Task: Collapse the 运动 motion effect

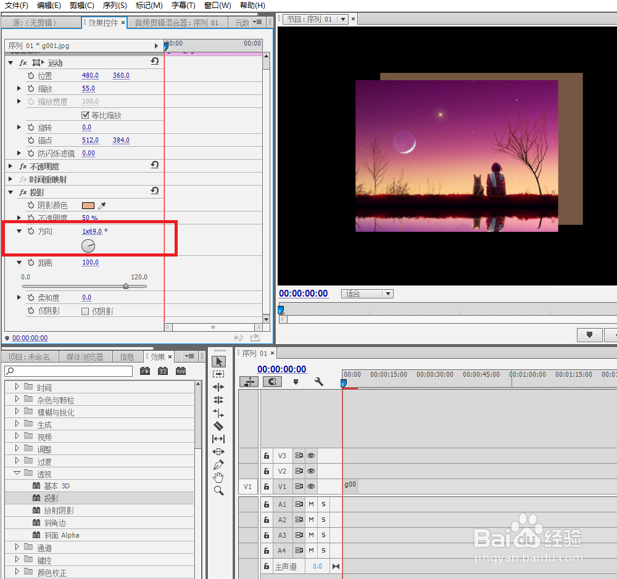Action: pyautogui.click(x=10, y=62)
